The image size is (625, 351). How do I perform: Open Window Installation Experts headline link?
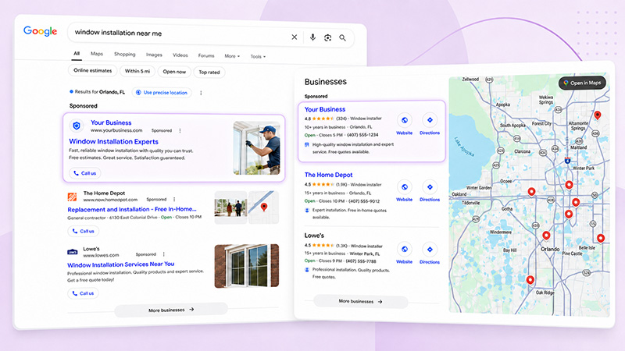pos(113,141)
